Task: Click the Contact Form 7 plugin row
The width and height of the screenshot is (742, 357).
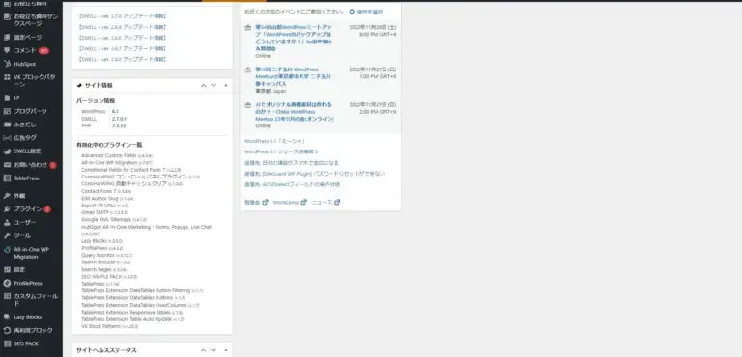Action: [106, 191]
